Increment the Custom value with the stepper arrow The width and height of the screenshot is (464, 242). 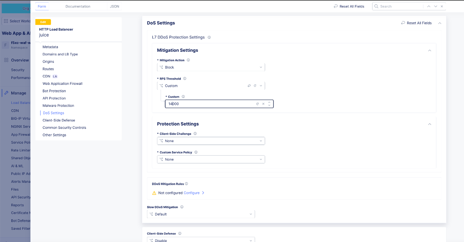pyautogui.click(x=269, y=102)
